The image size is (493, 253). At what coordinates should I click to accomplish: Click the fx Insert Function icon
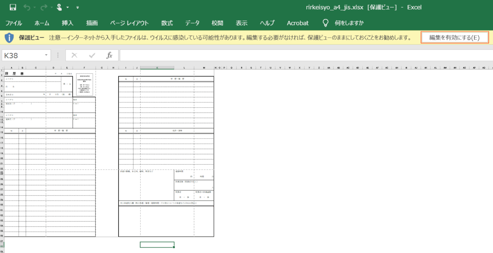pyautogui.click(x=109, y=56)
